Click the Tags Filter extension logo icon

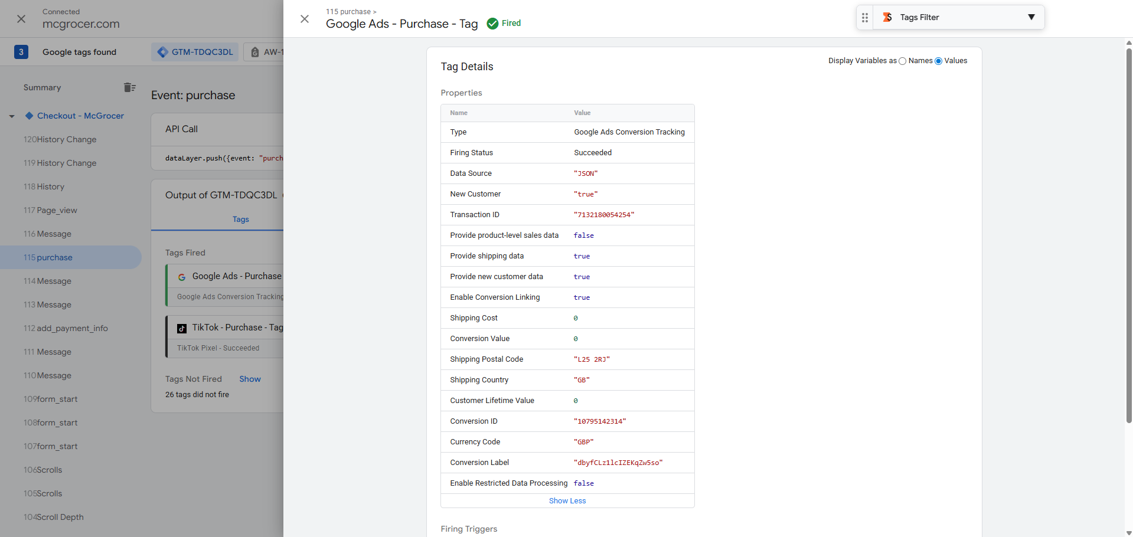(x=887, y=18)
